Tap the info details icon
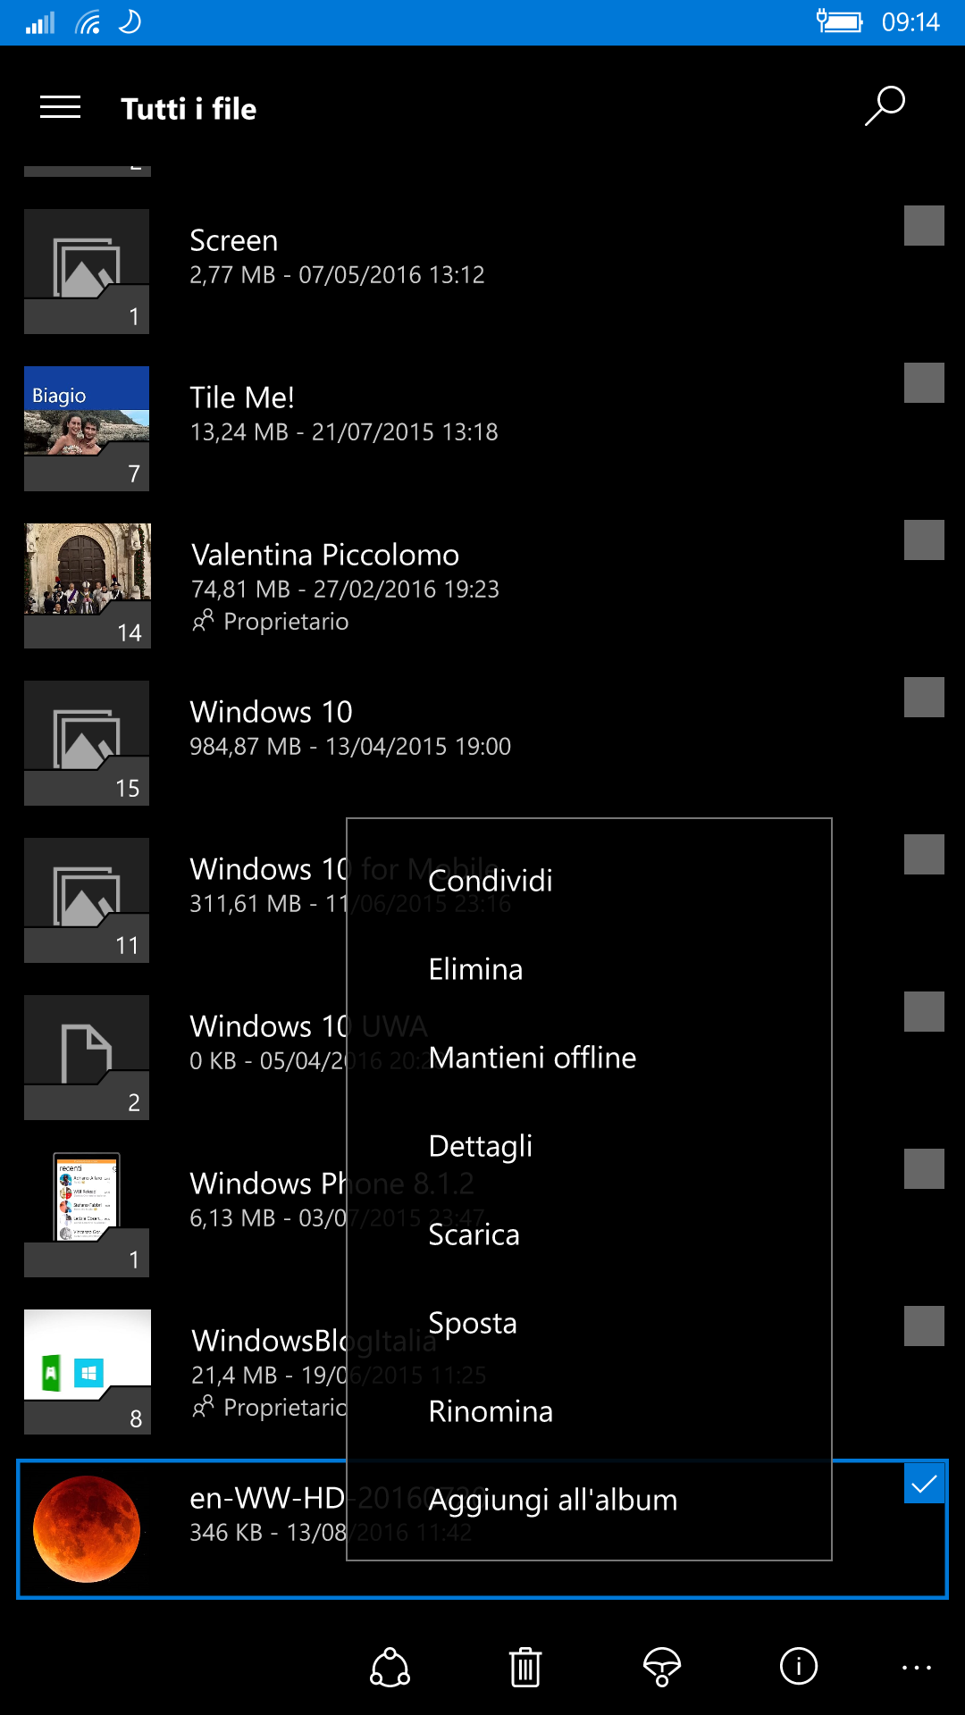 click(x=799, y=1666)
